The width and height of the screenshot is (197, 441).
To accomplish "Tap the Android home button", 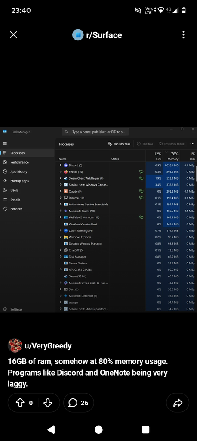I will tap(98, 429).
